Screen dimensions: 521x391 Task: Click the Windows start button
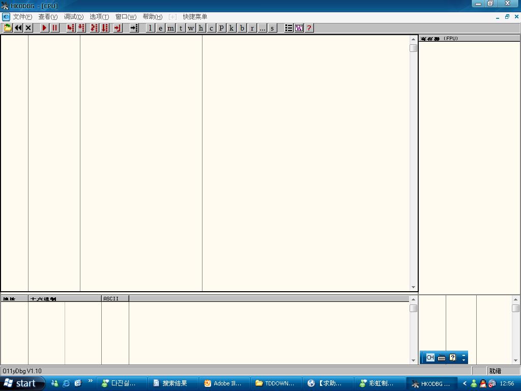(x=22, y=383)
